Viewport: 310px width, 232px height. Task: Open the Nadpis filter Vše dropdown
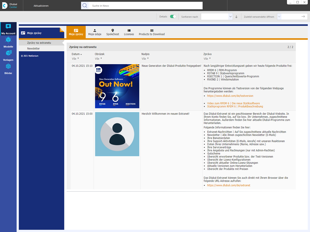[145, 59]
